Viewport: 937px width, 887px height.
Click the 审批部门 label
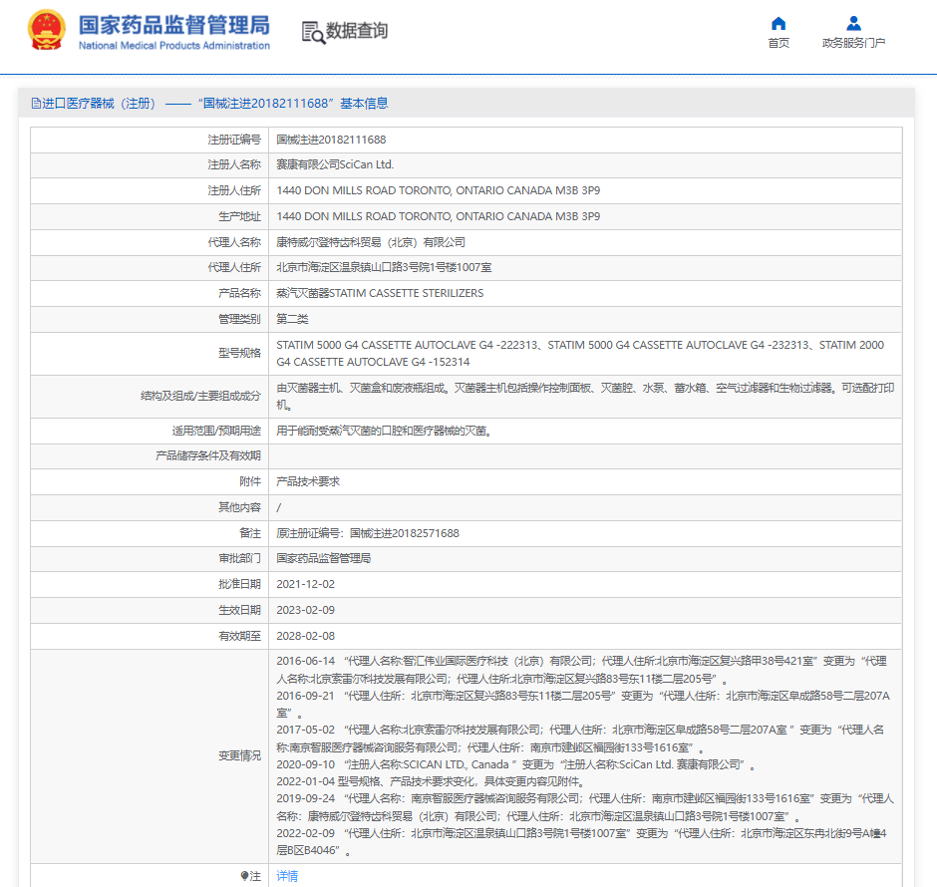239,558
